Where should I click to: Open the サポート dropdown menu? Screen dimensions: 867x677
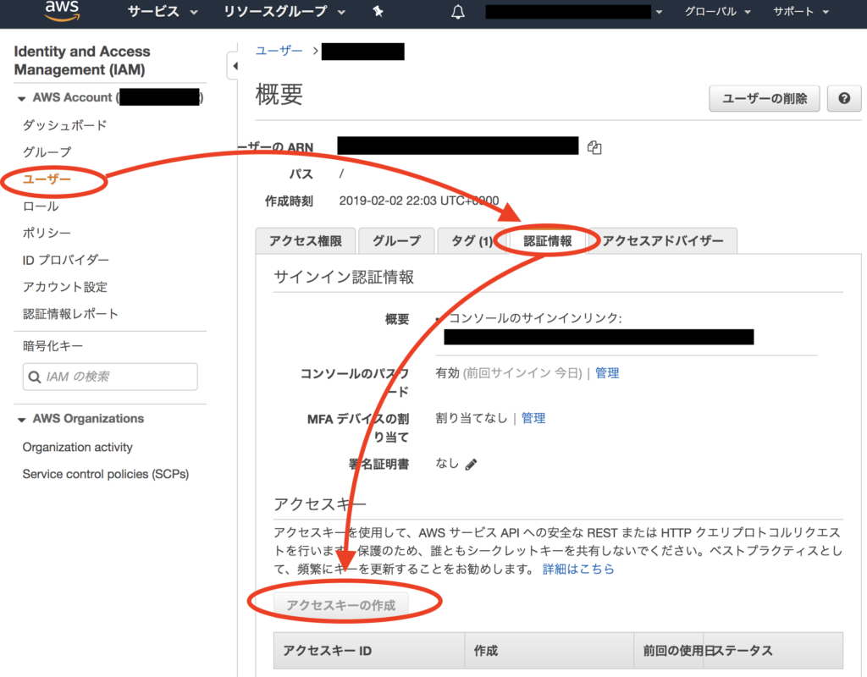801,12
